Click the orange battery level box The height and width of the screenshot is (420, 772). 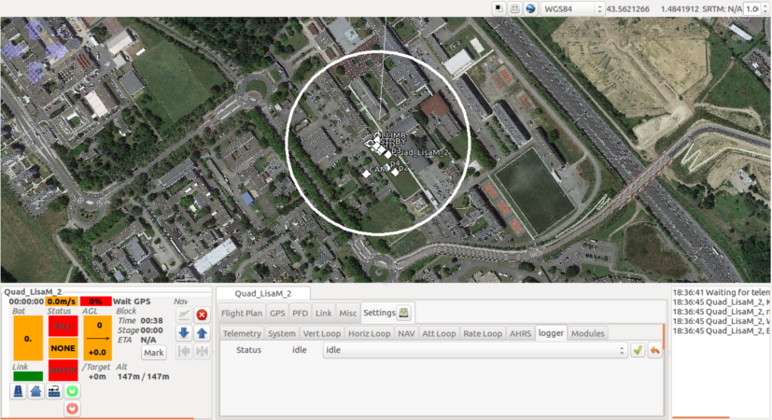click(x=28, y=338)
